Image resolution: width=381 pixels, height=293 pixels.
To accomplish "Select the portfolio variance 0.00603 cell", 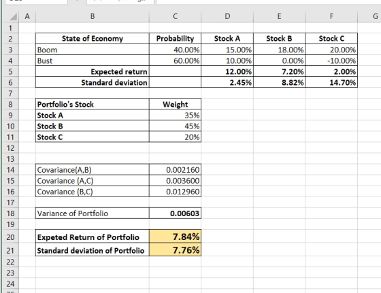I will click(x=176, y=213).
